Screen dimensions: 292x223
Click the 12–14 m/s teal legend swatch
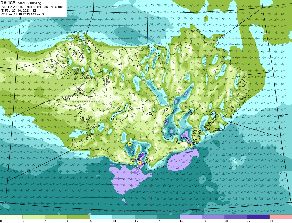146,217
